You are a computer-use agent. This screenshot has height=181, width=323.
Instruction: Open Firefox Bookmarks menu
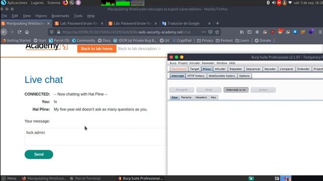coord(60,16)
